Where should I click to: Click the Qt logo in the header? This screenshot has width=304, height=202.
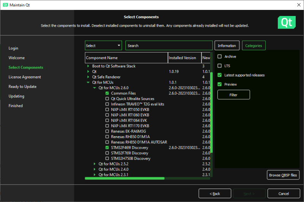287,22
